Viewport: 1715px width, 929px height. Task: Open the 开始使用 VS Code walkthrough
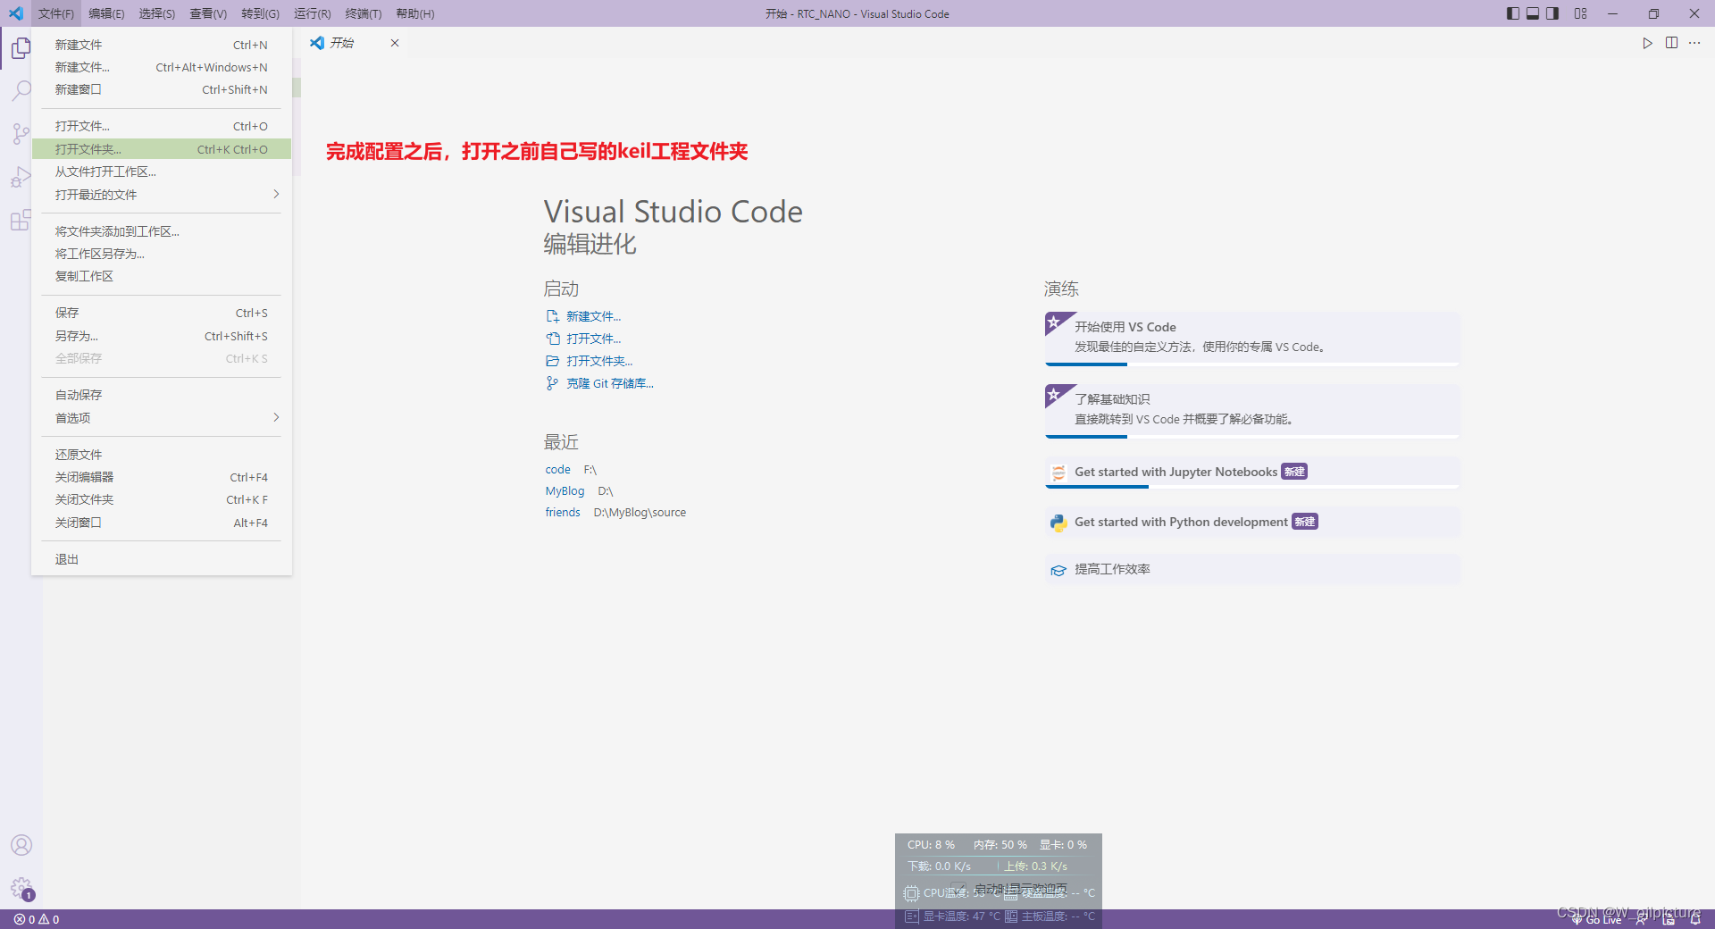(x=1252, y=338)
